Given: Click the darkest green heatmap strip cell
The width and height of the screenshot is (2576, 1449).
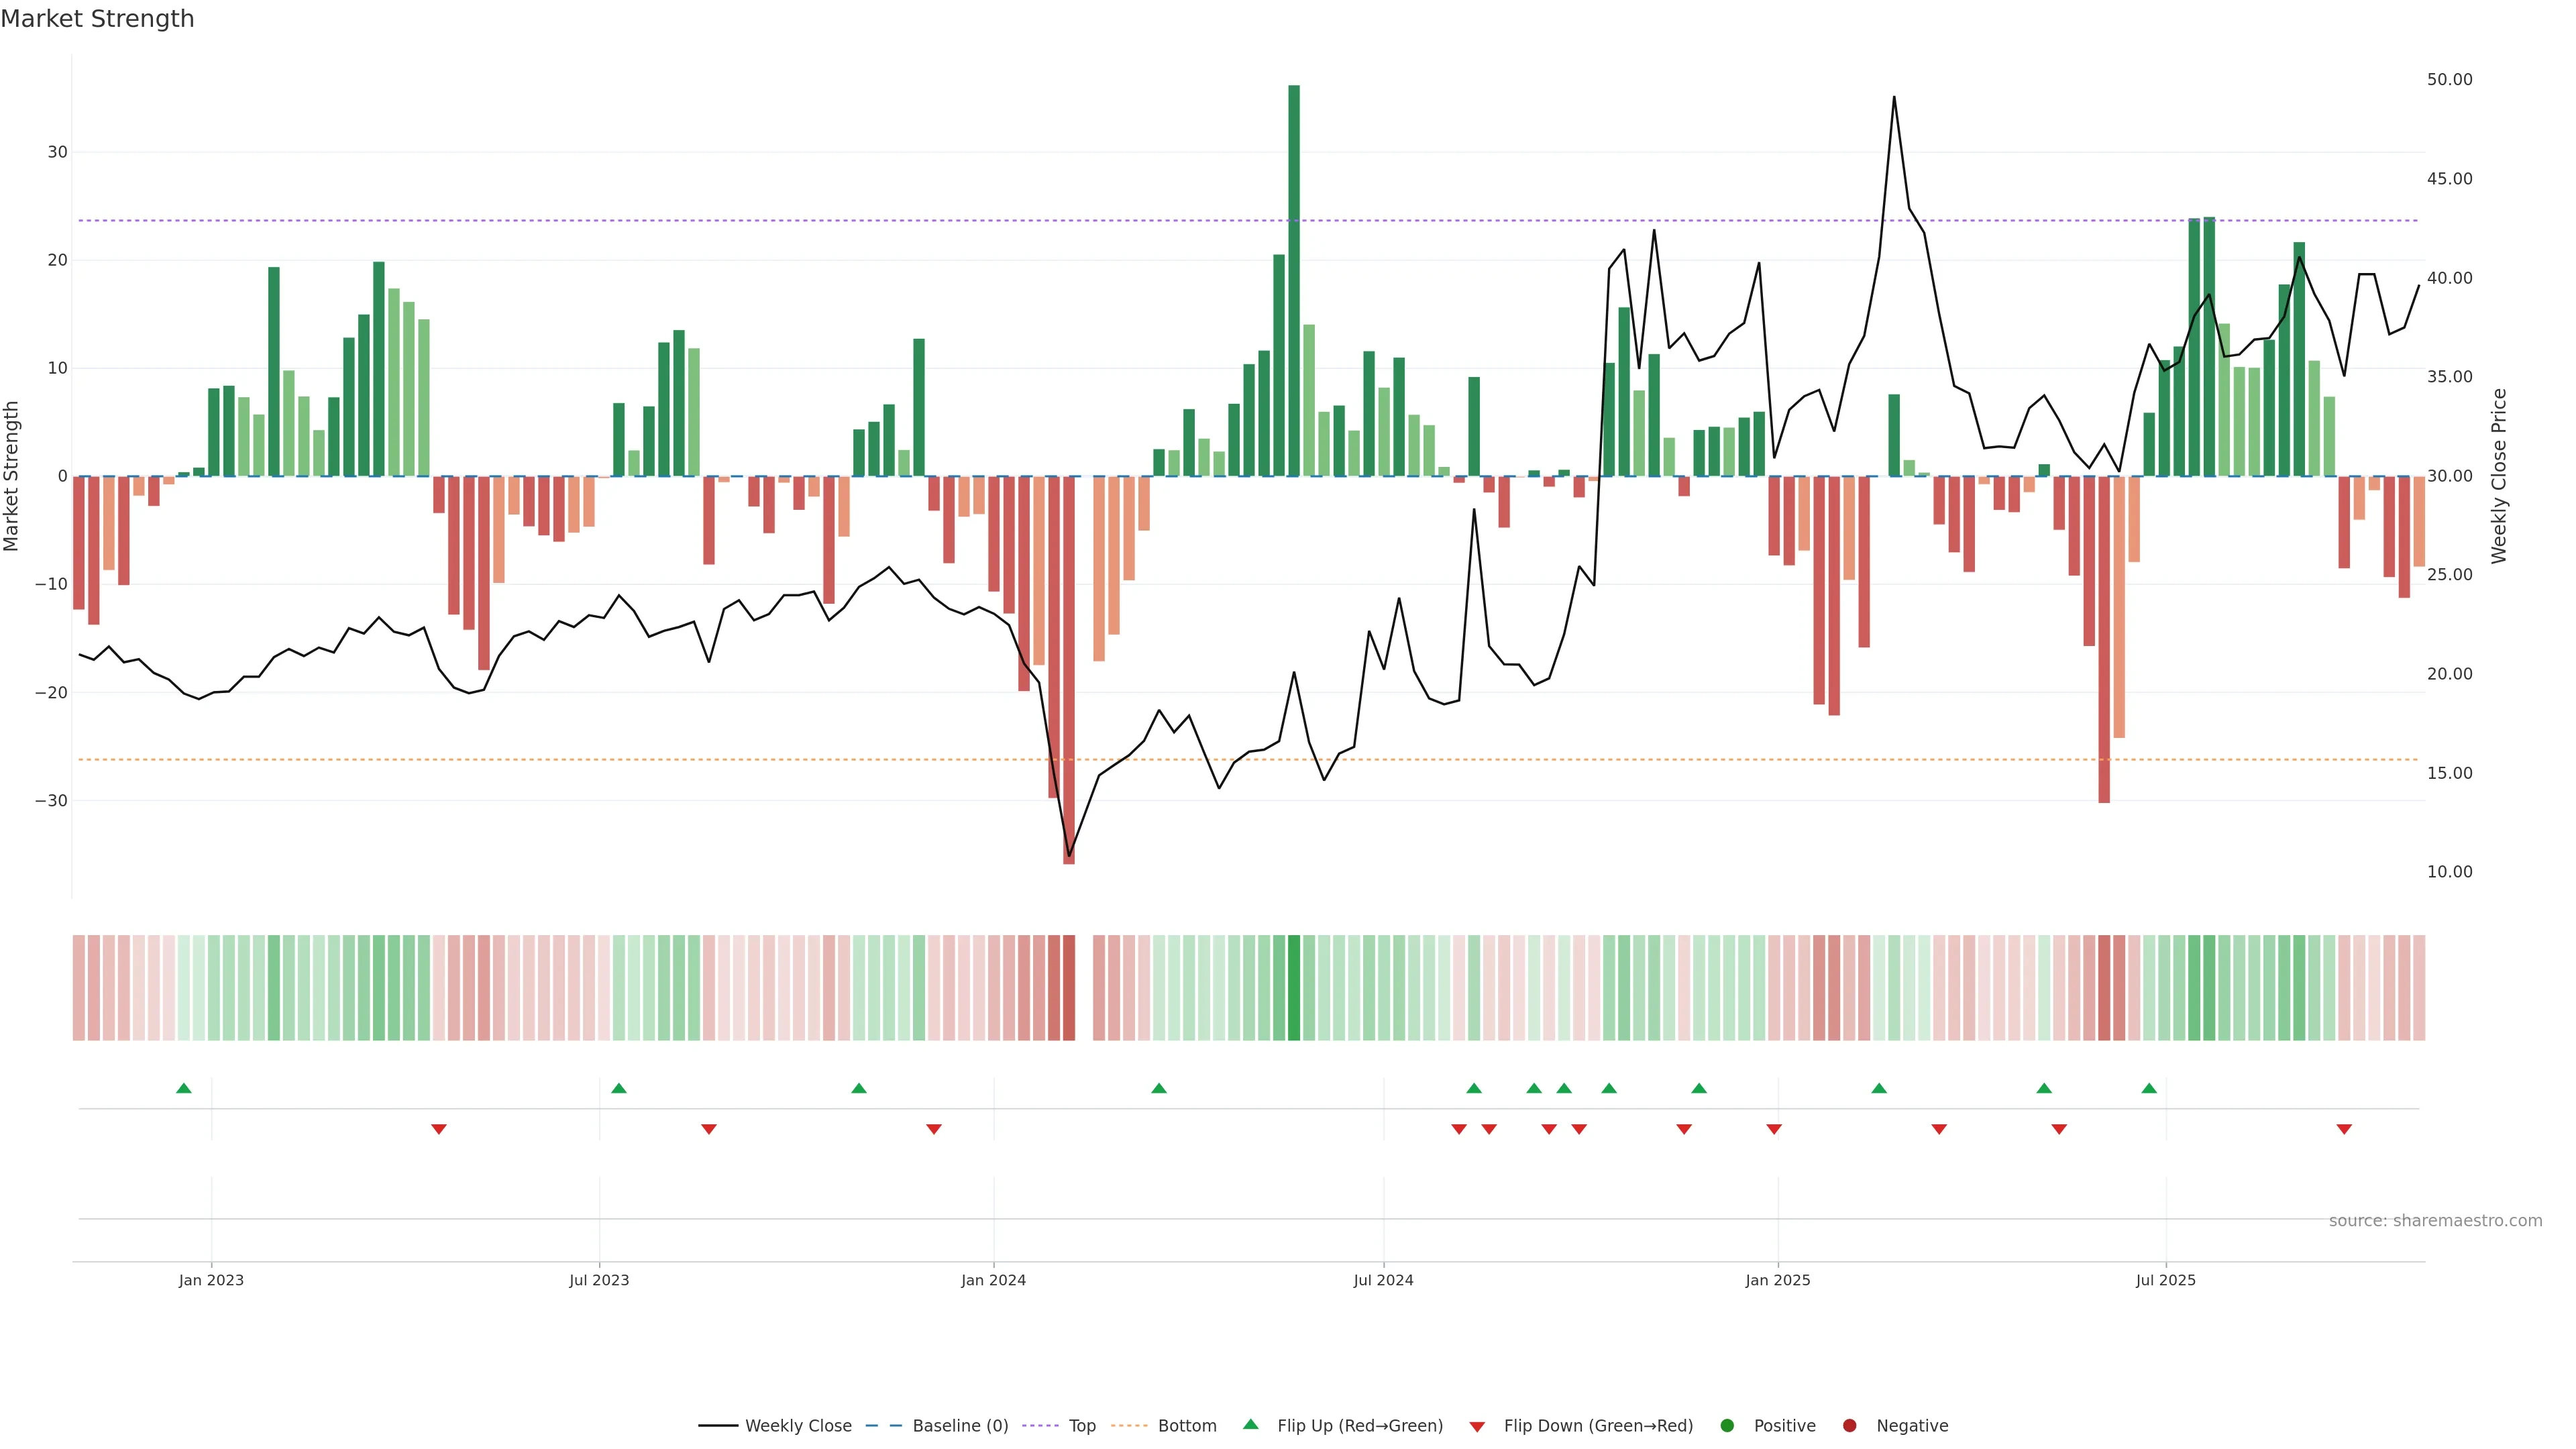Looking at the screenshot, I should (1294, 987).
